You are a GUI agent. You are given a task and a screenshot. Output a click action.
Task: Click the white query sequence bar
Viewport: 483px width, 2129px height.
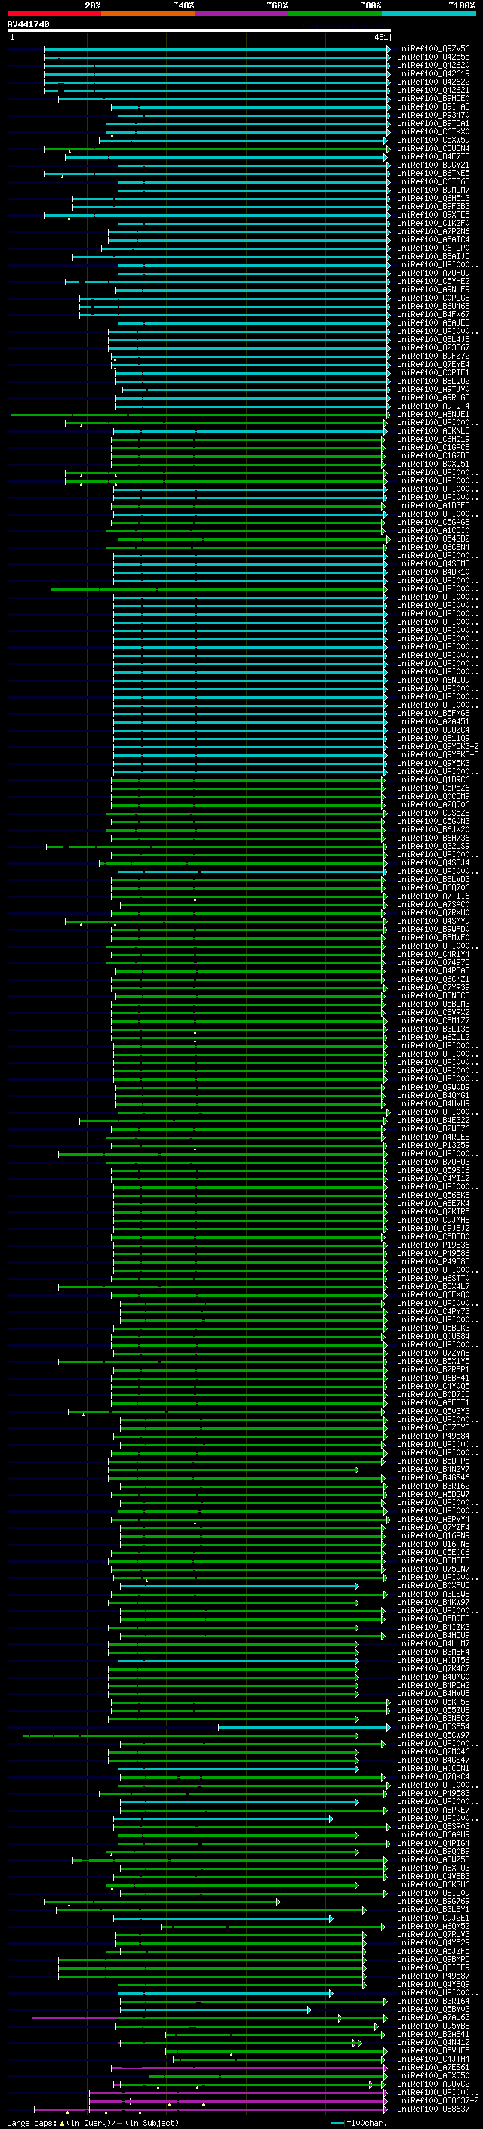pos(199,32)
